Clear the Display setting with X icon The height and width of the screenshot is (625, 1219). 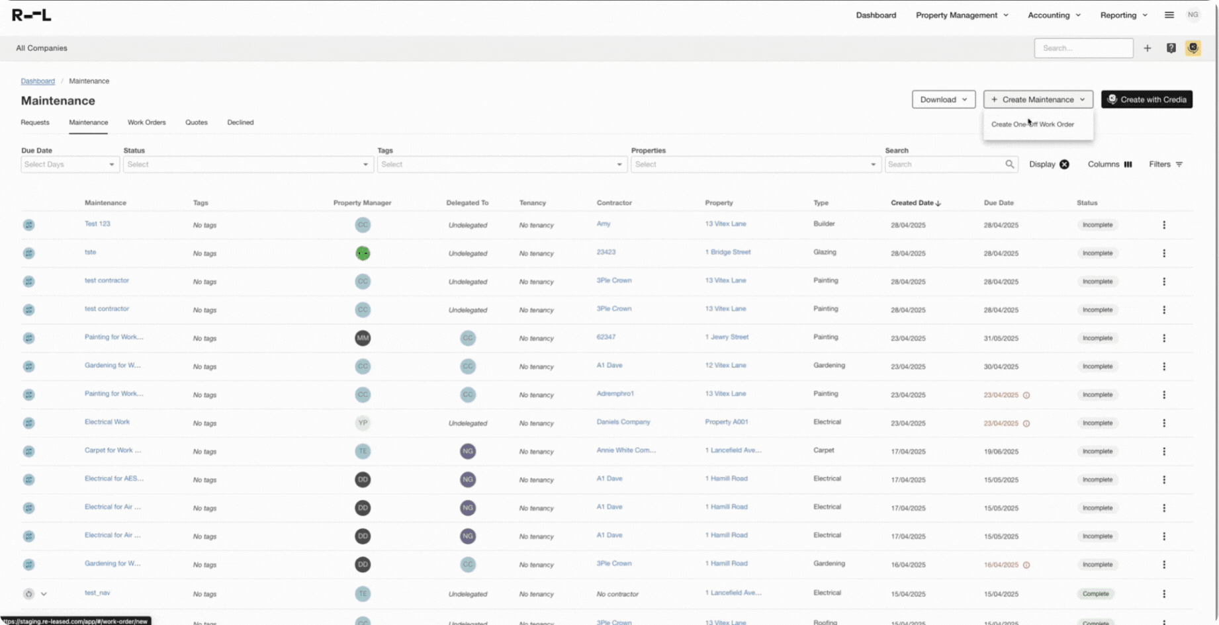coord(1064,164)
